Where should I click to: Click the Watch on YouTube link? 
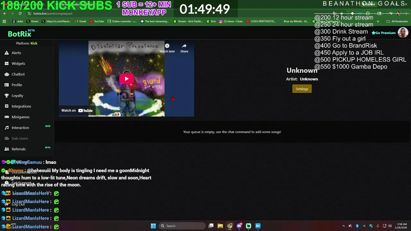tap(77, 110)
